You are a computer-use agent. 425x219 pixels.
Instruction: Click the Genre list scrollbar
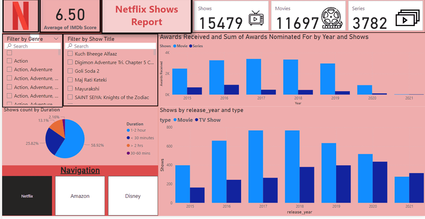[x=60, y=53]
